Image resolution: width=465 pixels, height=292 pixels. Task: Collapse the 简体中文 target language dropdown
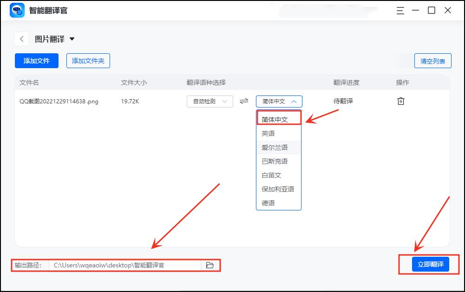[279, 102]
